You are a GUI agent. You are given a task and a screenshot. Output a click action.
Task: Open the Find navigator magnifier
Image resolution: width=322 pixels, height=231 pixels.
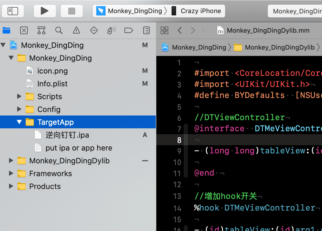pyautogui.click(x=59, y=30)
